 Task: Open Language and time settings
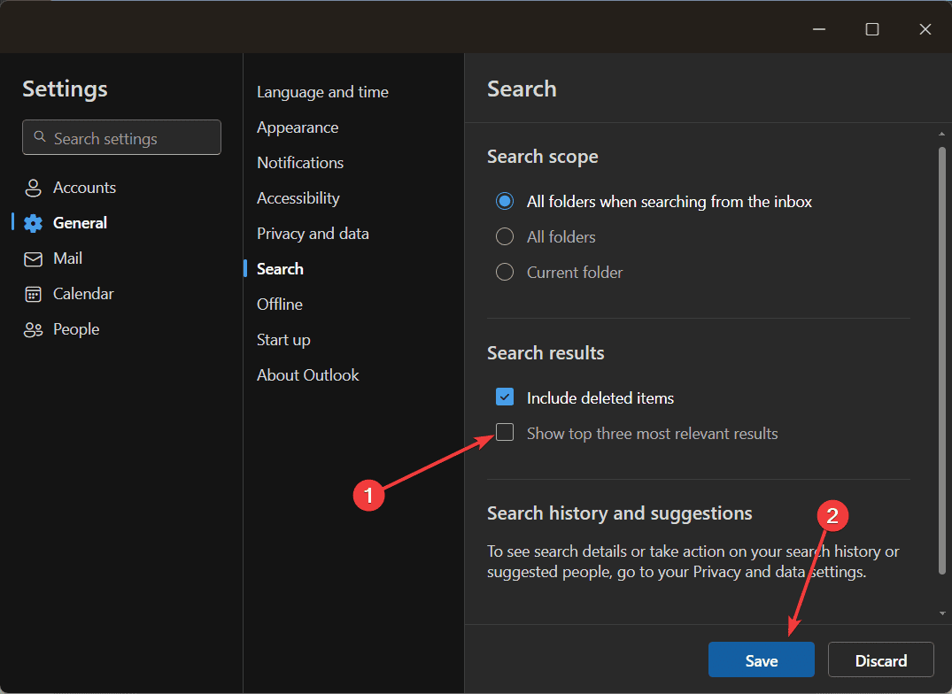[322, 92]
